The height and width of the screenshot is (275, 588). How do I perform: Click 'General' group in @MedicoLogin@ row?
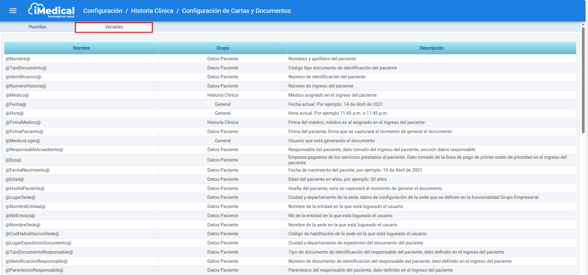(223, 141)
